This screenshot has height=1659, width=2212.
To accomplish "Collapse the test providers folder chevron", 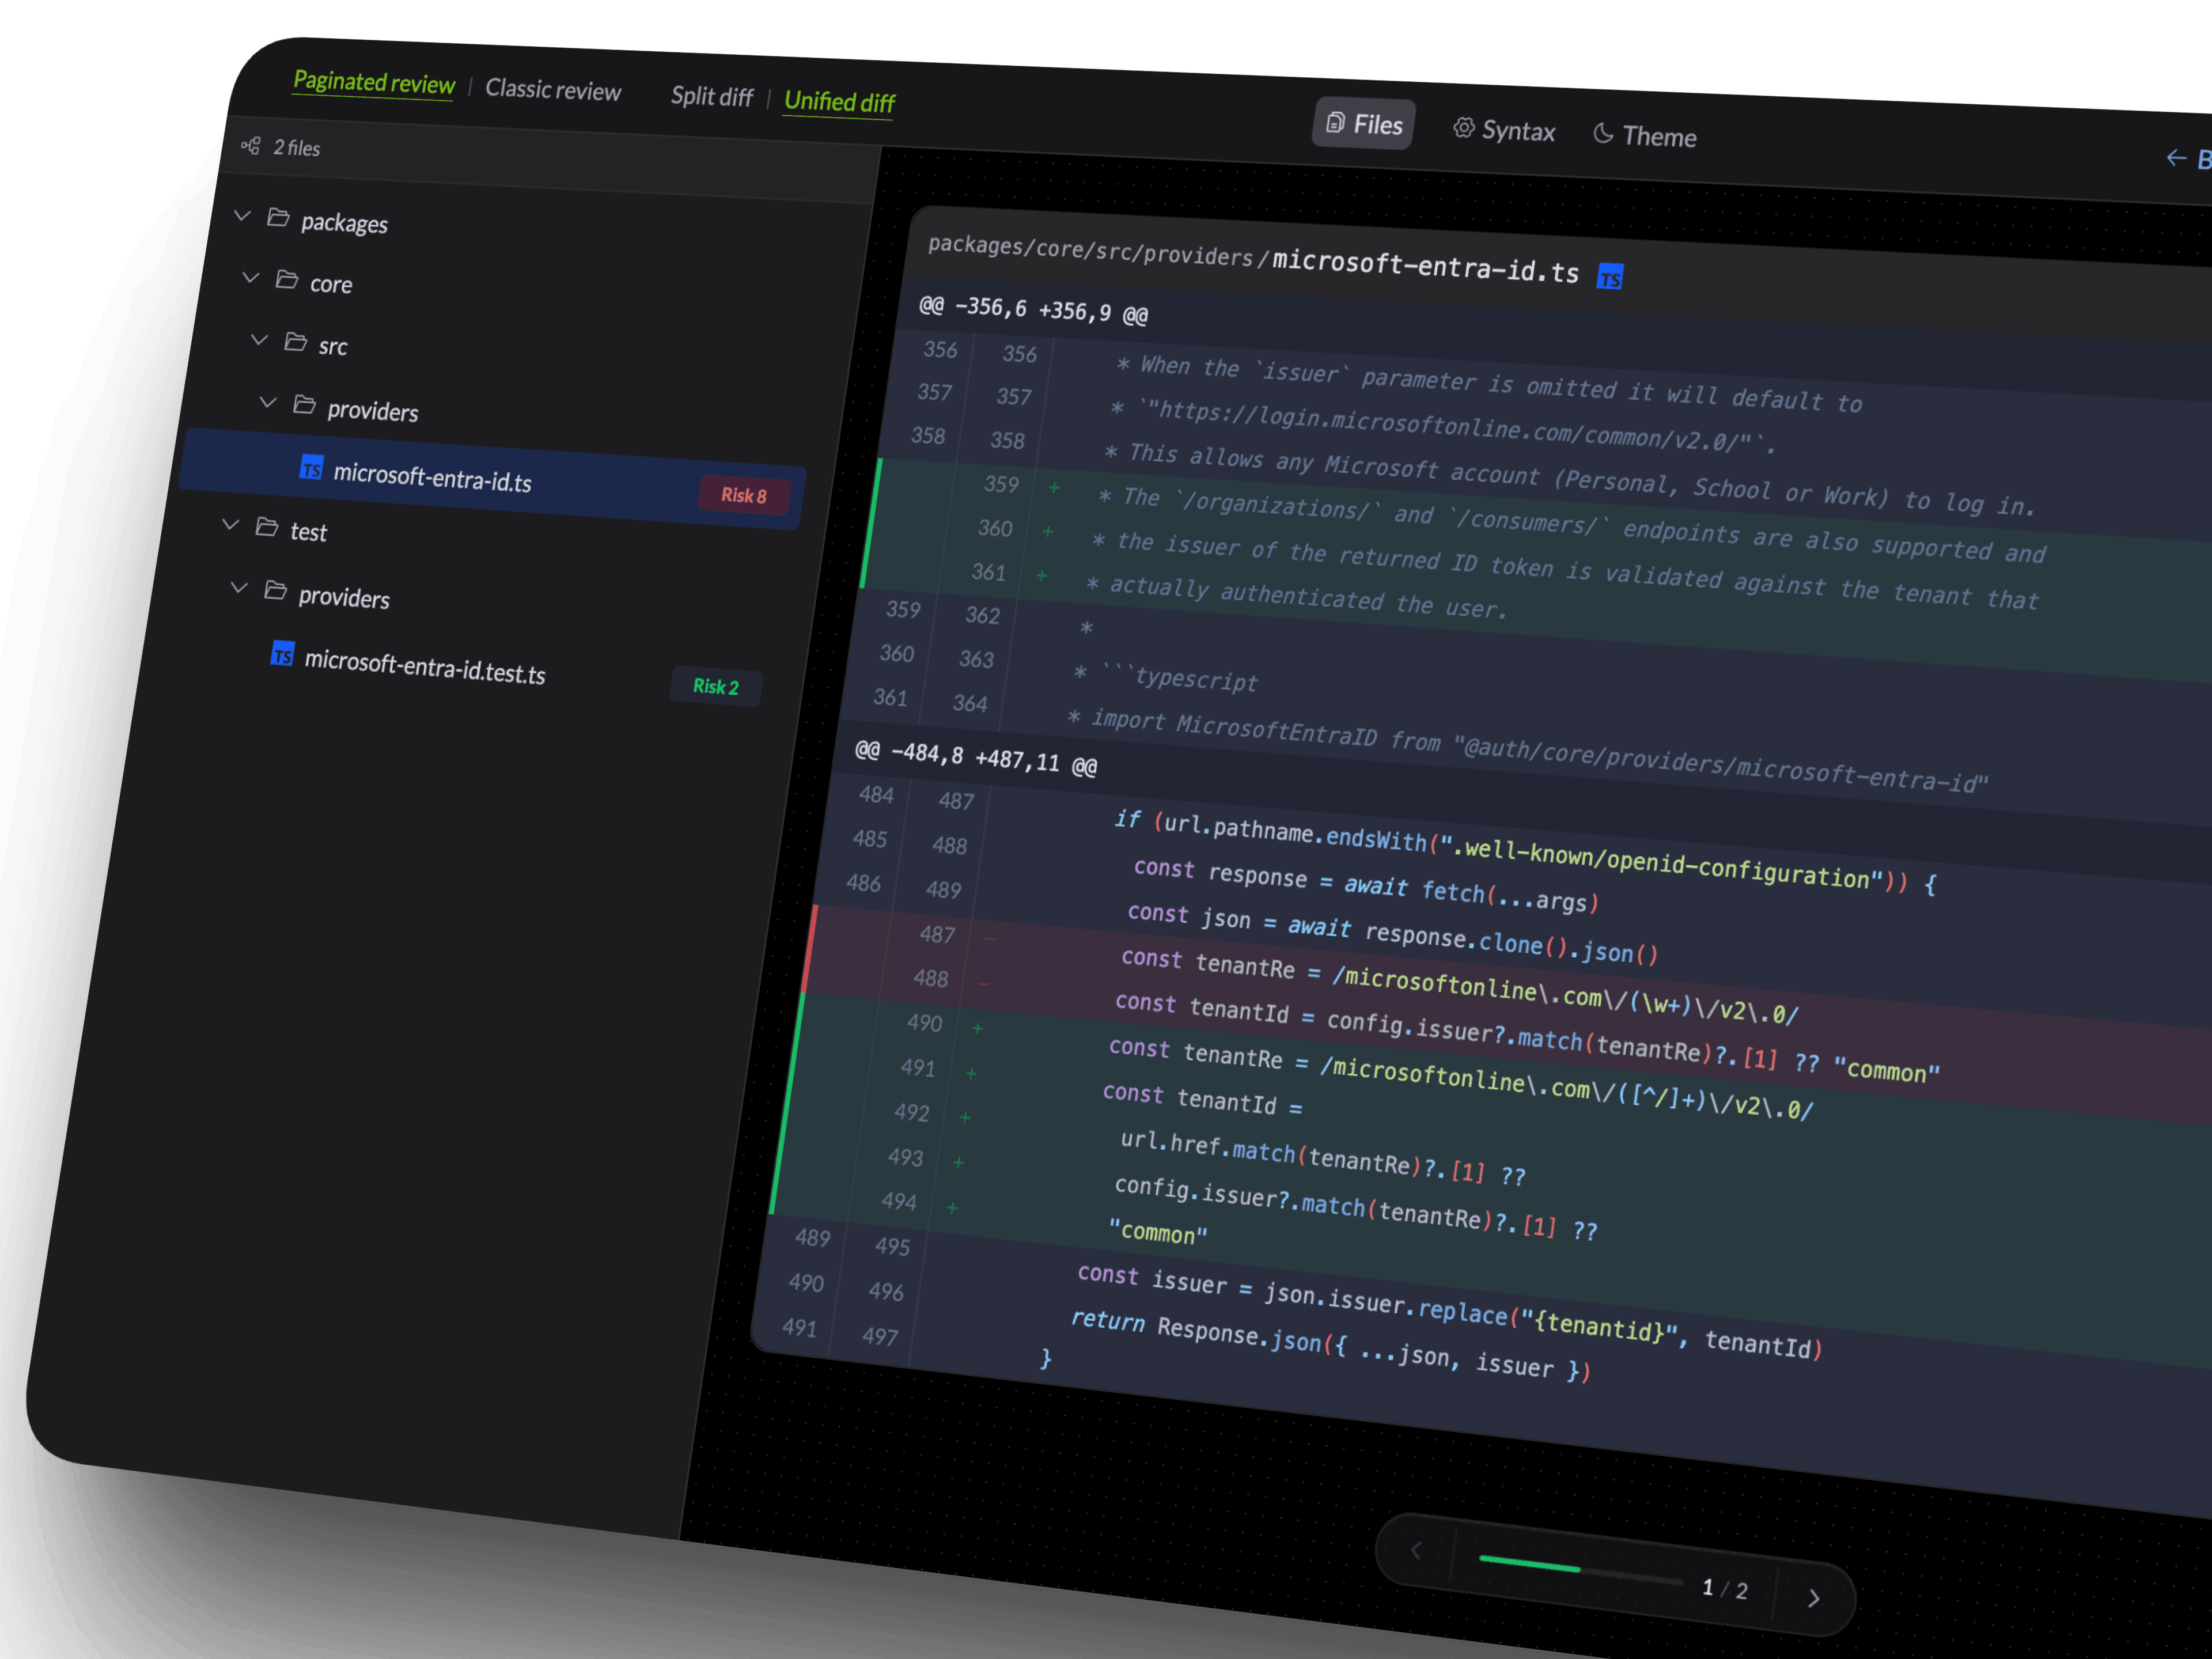I will (239, 587).
